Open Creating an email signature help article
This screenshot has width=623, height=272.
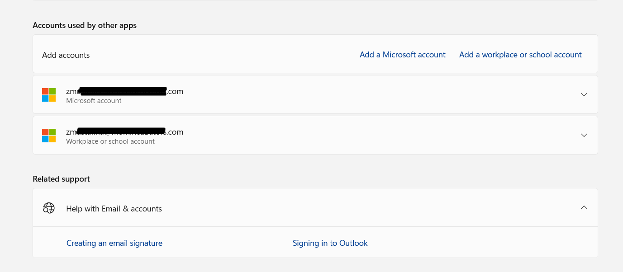(x=114, y=243)
